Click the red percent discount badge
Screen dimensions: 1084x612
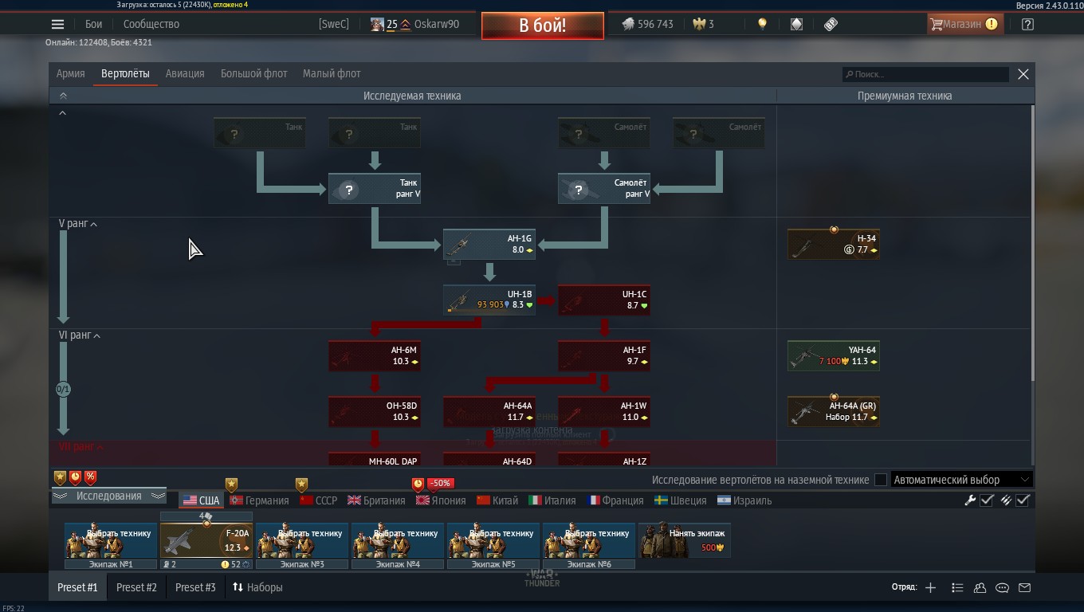click(90, 477)
